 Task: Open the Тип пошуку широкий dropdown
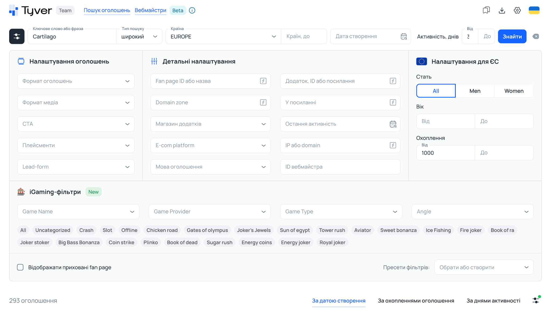pyautogui.click(x=139, y=36)
